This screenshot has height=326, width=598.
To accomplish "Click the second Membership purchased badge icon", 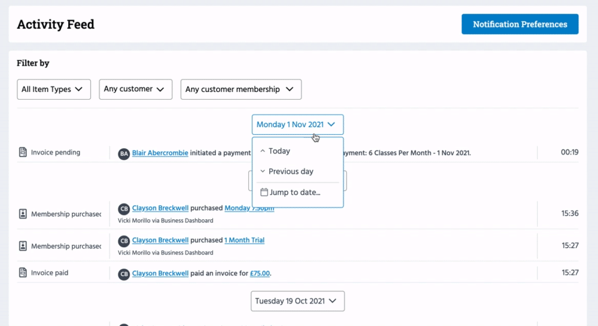I will point(23,246).
